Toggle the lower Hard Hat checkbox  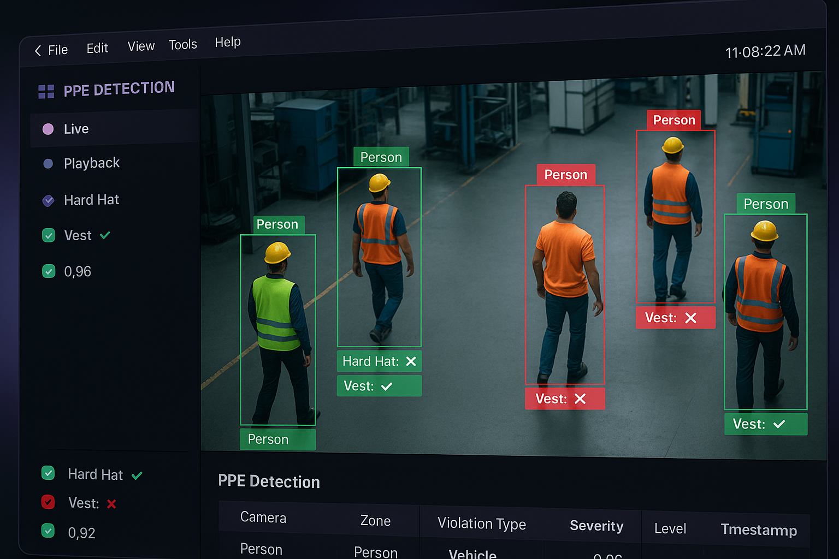48,473
